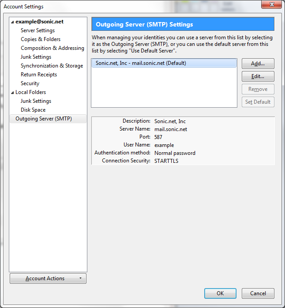This screenshot has width=285, height=308.
Task: Open Server Settings in sidebar
Action: pos(37,30)
